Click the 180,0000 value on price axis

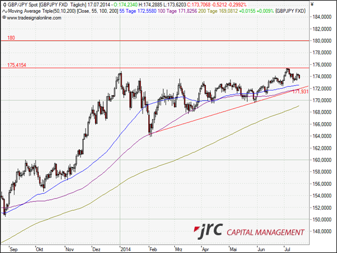(x=323, y=41)
